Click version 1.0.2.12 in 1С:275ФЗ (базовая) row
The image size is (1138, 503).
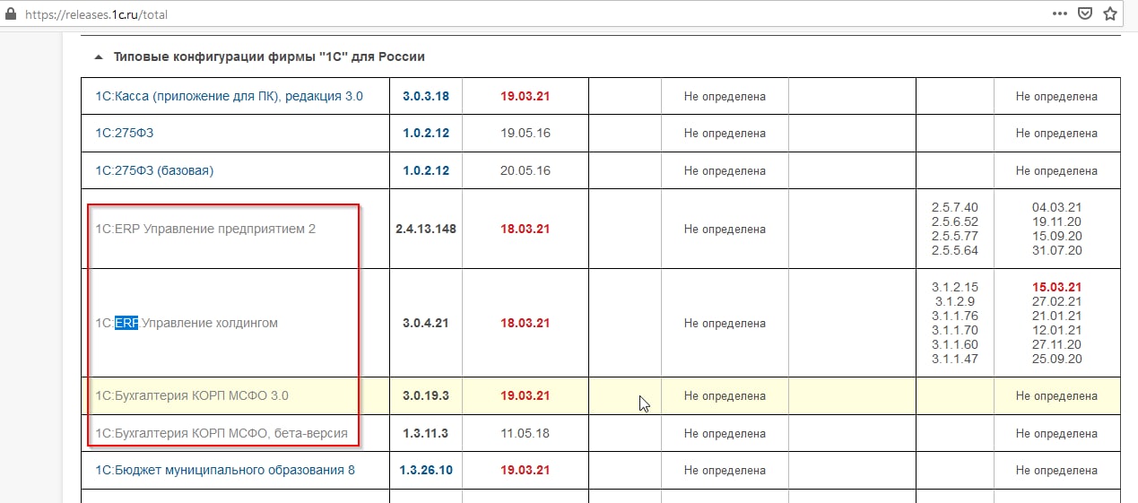point(426,170)
